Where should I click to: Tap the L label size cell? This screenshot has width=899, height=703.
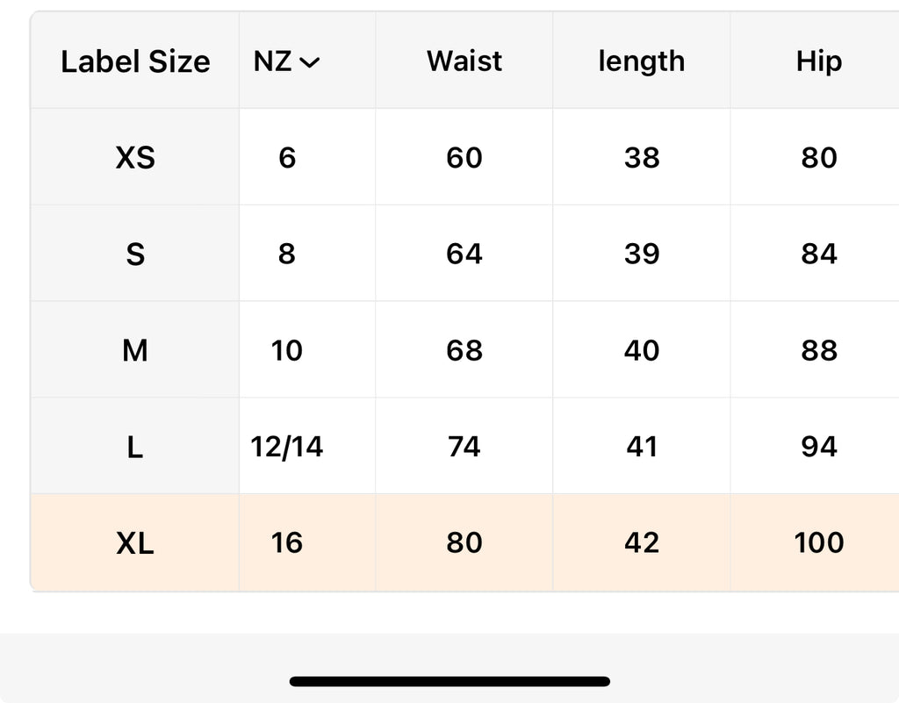pyautogui.click(x=135, y=448)
